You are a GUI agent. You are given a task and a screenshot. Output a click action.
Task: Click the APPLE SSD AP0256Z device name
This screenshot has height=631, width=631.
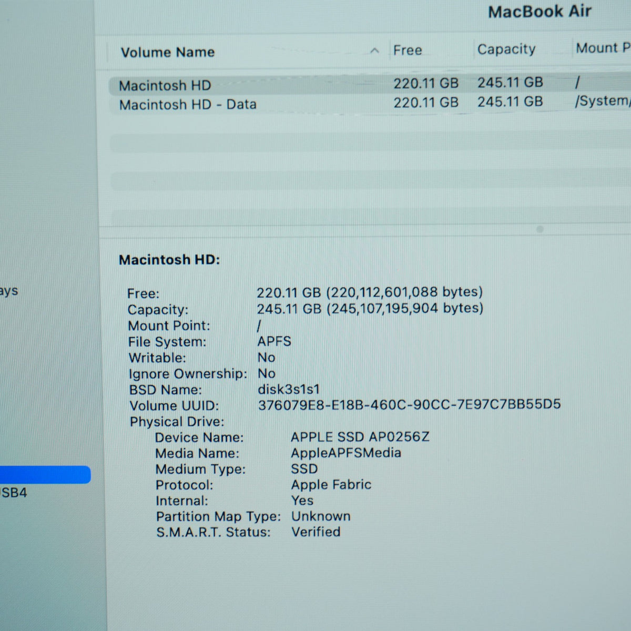360,437
